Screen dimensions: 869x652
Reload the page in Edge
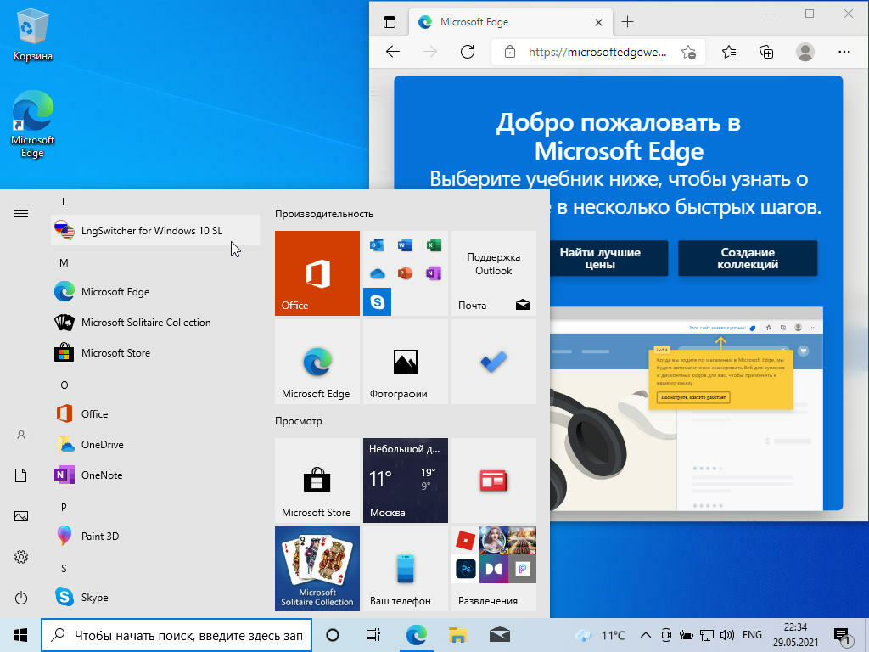point(468,52)
